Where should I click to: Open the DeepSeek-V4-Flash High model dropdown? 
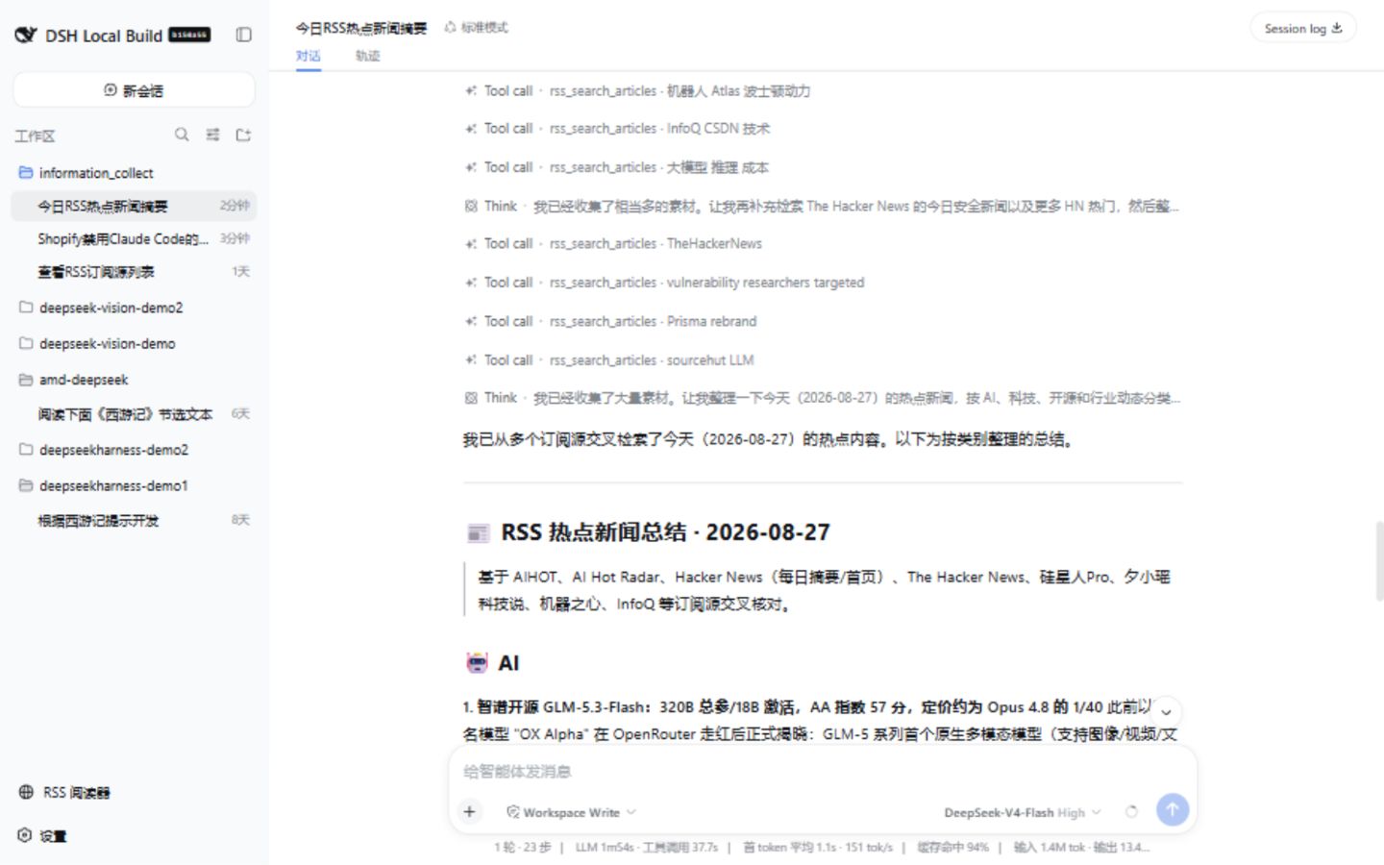[1023, 812]
